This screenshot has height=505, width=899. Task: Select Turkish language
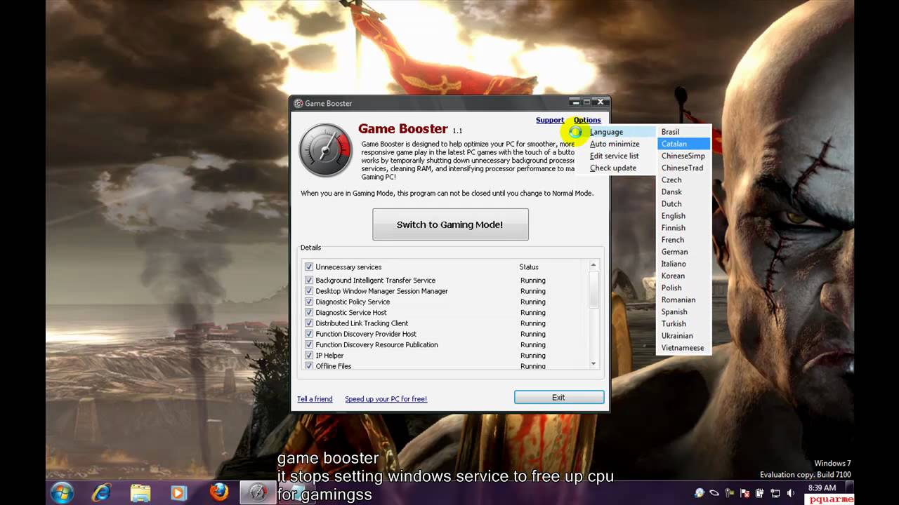(x=684, y=323)
